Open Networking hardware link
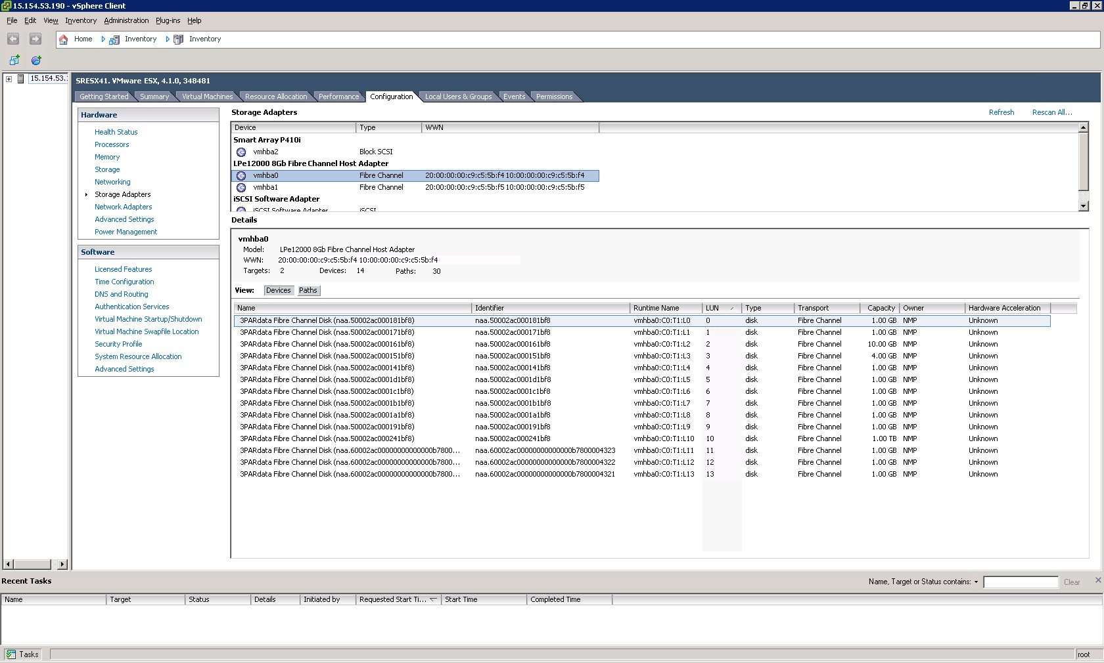Image resolution: width=1104 pixels, height=663 pixels. [x=112, y=182]
